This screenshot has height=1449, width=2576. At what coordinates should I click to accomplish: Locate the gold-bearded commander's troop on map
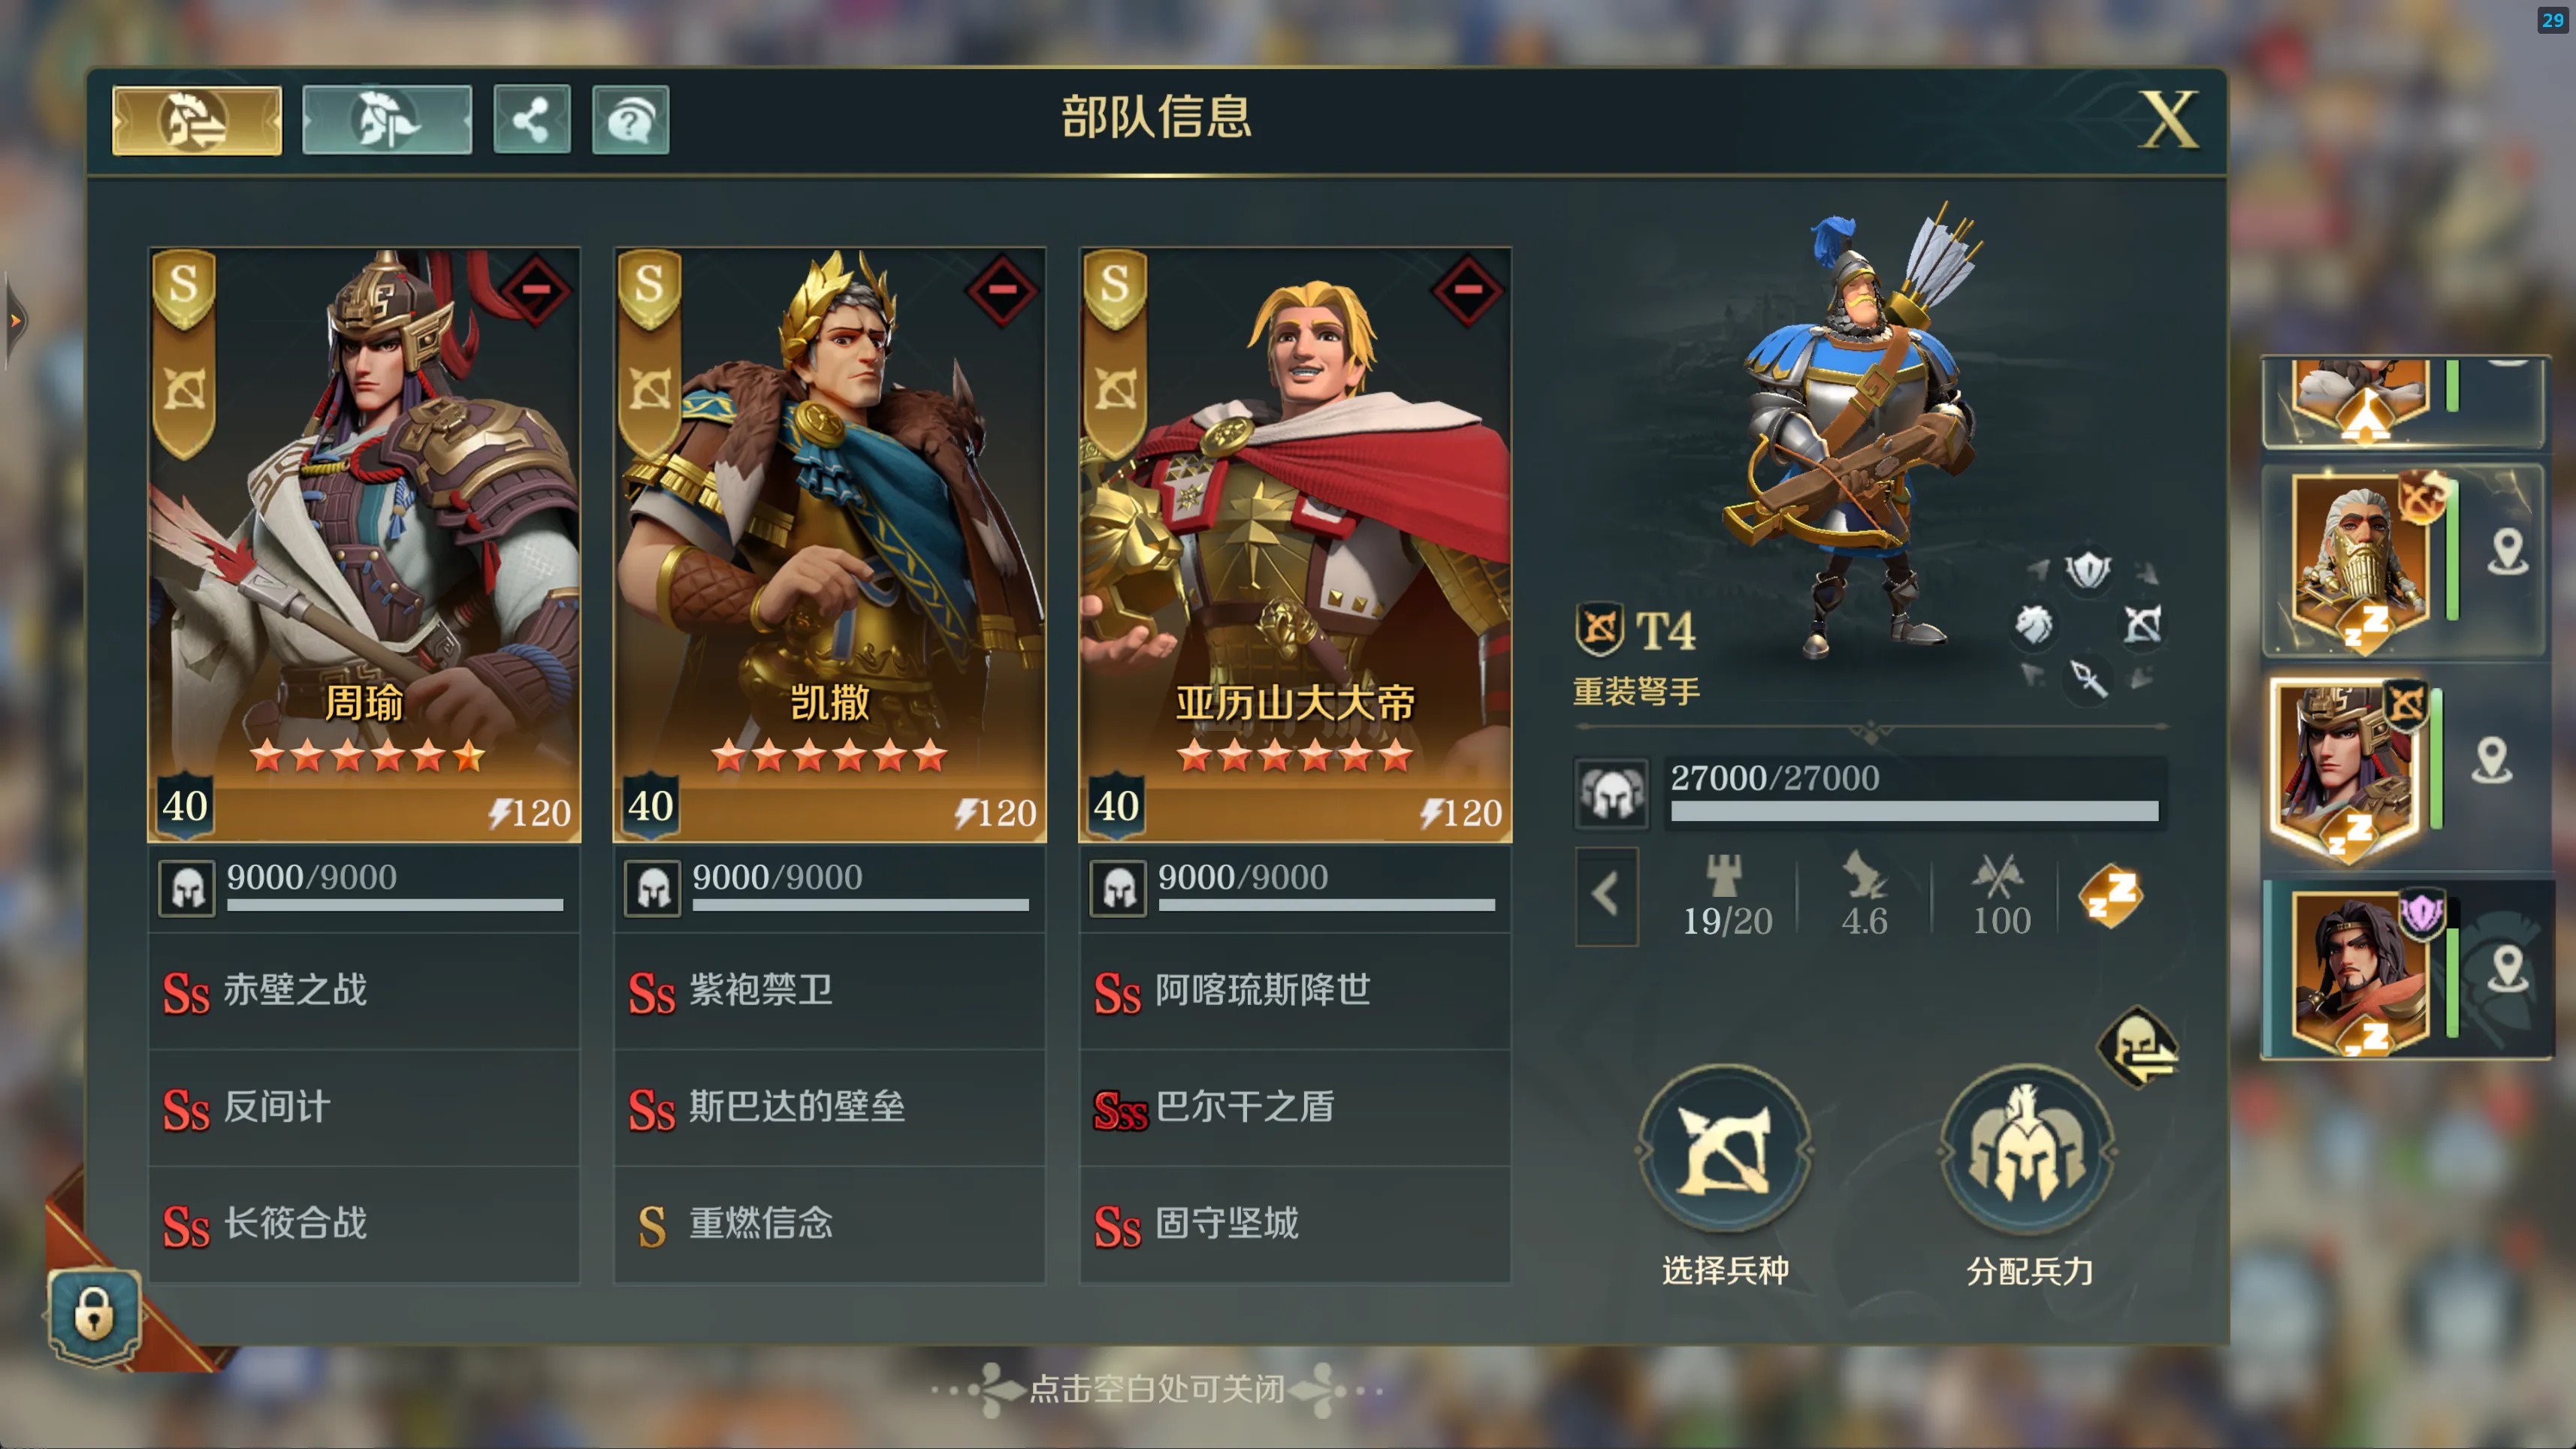coord(2508,552)
